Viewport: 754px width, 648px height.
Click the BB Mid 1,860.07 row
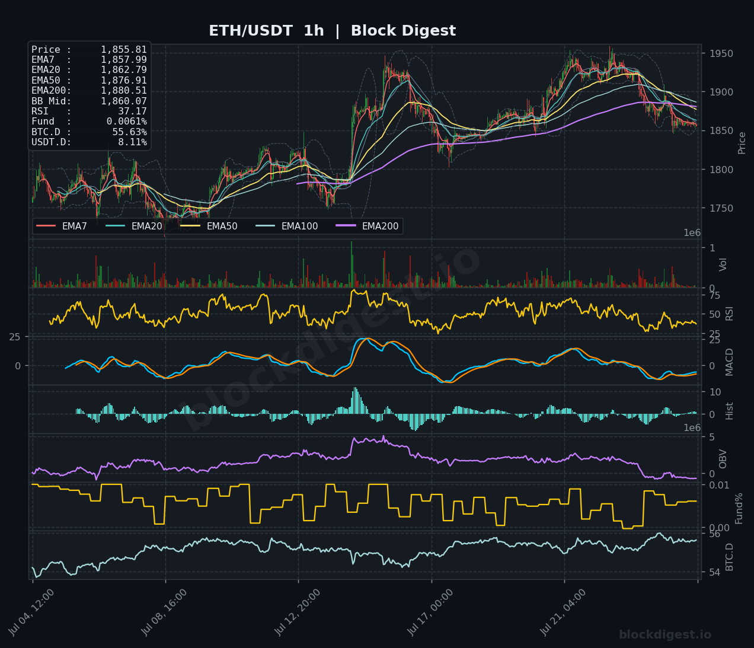pyautogui.click(x=89, y=101)
